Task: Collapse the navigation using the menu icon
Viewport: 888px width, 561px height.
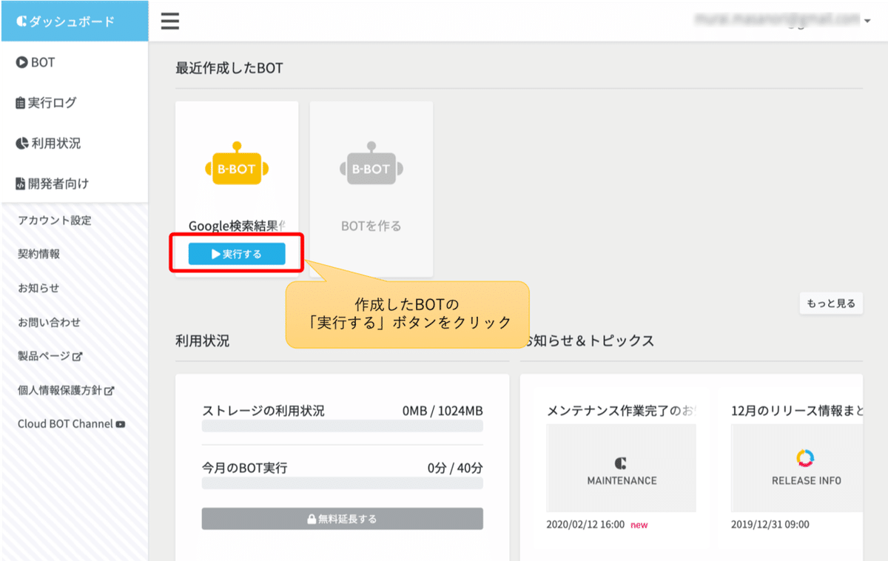Action: pos(169,21)
